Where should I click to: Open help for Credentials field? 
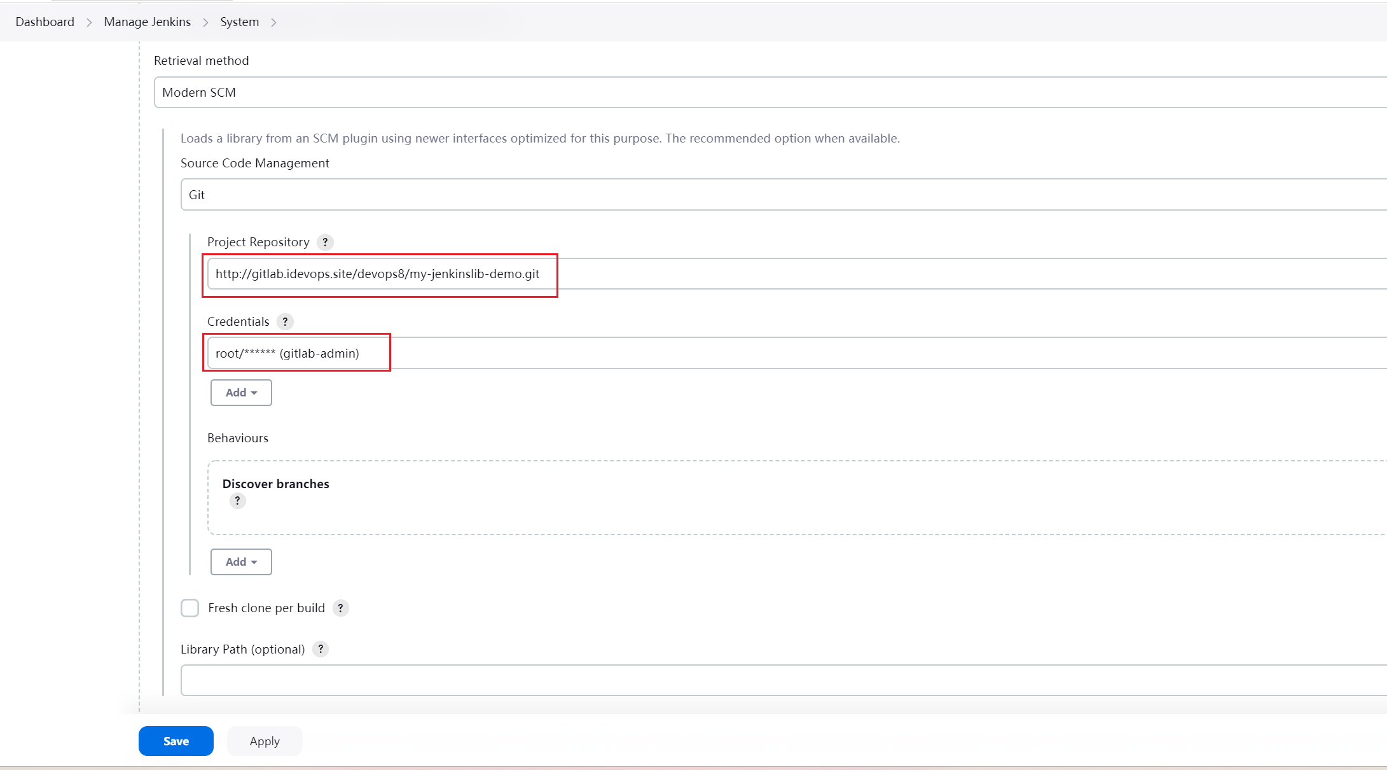[x=285, y=322]
